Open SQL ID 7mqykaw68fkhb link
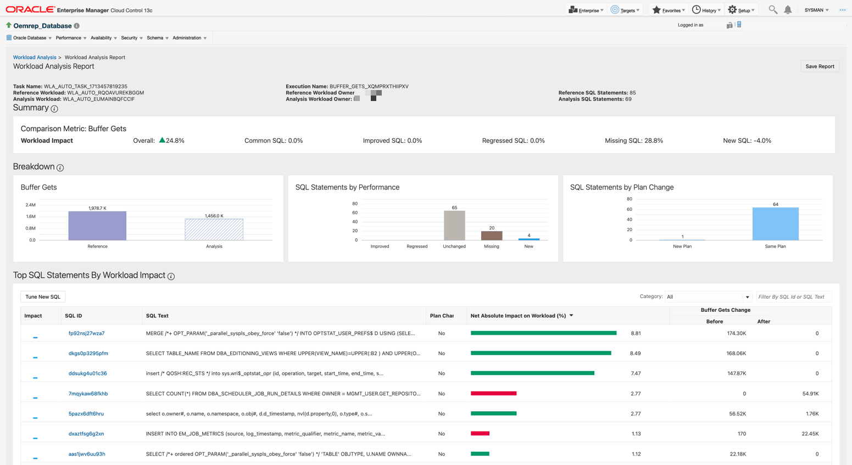This screenshot has width=852, height=465. (88, 394)
